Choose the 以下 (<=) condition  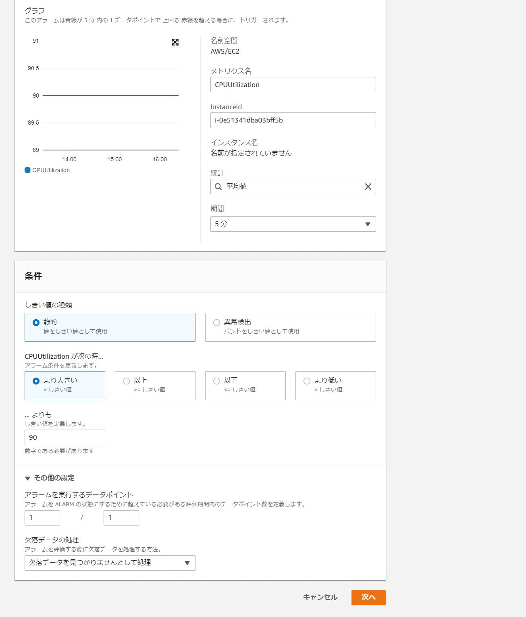[245, 386]
